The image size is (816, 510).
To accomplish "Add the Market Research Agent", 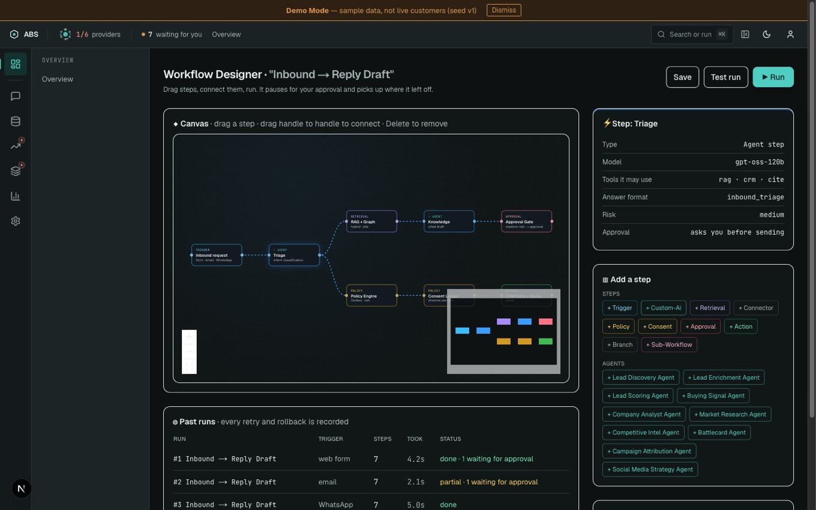I will click(x=730, y=414).
